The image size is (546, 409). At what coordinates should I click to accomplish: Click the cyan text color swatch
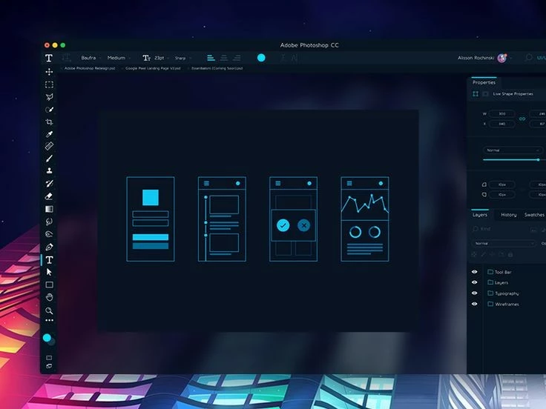[x=261, y=58]
